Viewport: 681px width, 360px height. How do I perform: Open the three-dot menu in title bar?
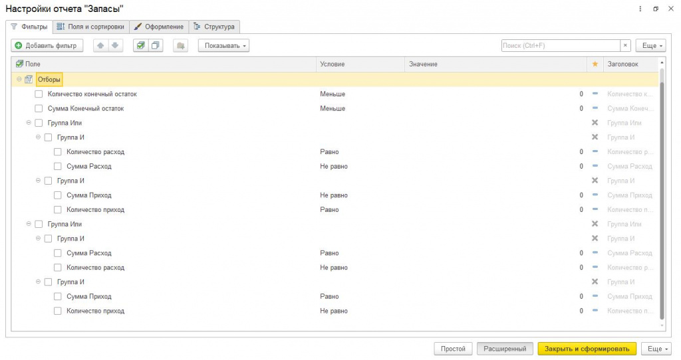(x=640, y=9)
